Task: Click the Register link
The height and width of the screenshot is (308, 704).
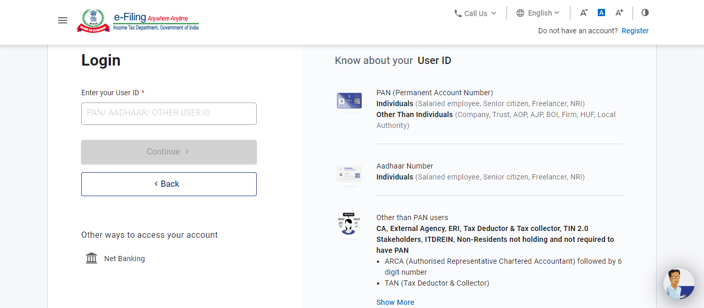Action: coord(635,31)
